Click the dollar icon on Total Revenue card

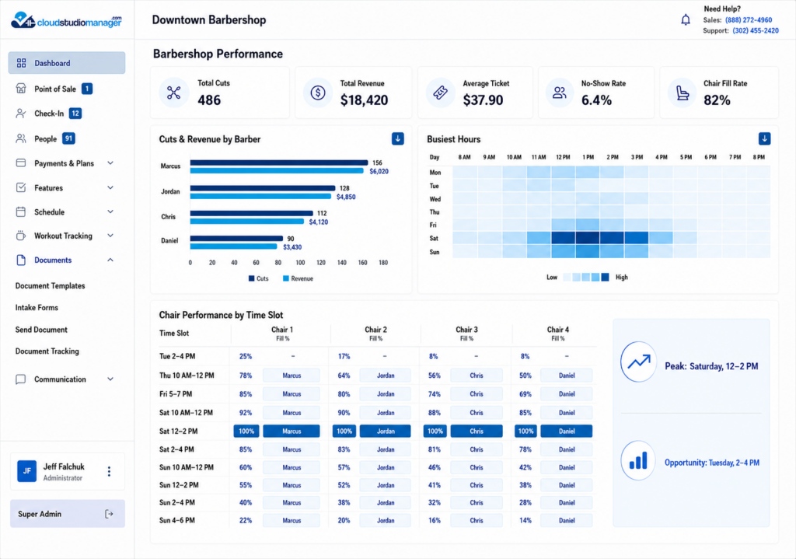[x=318, y=93]
